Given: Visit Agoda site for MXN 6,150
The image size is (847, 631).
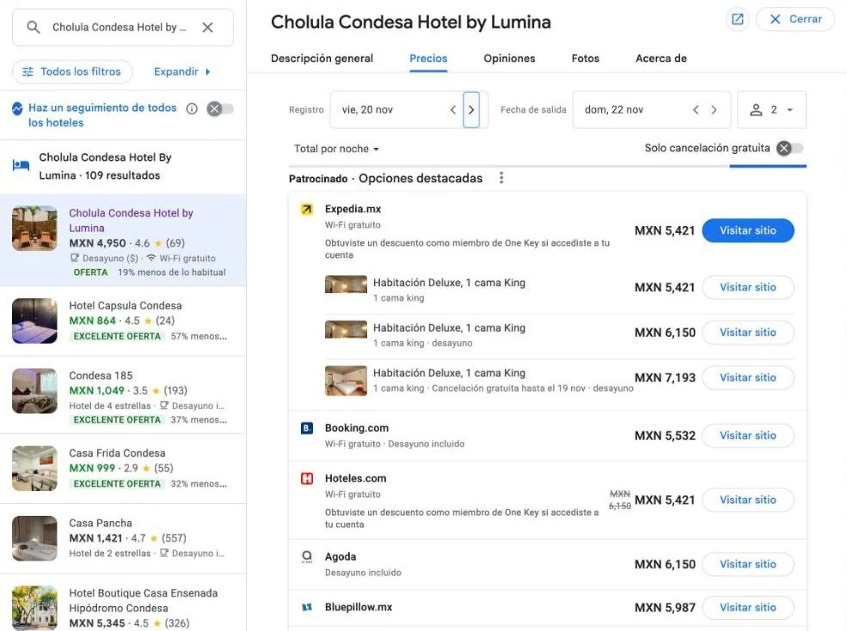Looking at the screenshot, I should (x=747, y=564).
